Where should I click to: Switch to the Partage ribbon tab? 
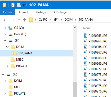[41, 12]
